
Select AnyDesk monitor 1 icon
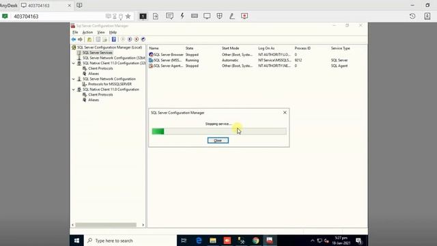(x=143, y=16)
